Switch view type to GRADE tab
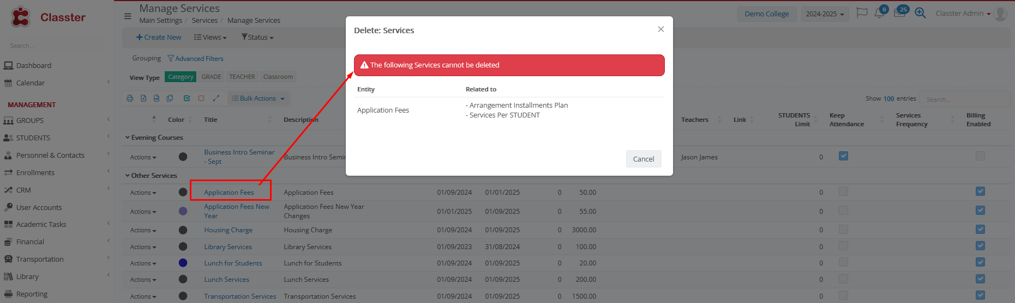The width and height of the screenshot is (1015, 303). point(211,77)
